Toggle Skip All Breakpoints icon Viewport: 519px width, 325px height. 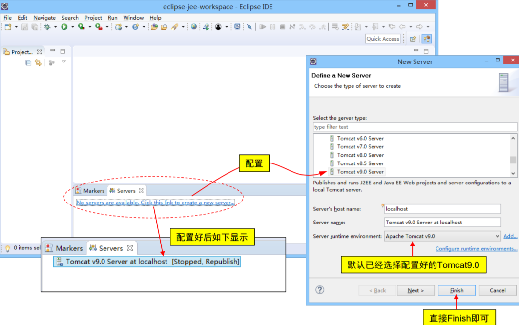click(x=249, y=27)
